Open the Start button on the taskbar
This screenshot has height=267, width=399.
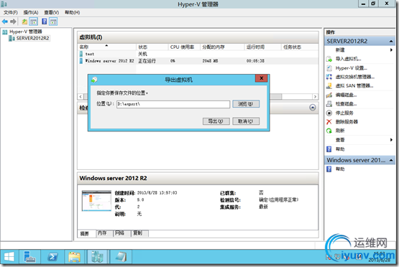tap(9, 256)
